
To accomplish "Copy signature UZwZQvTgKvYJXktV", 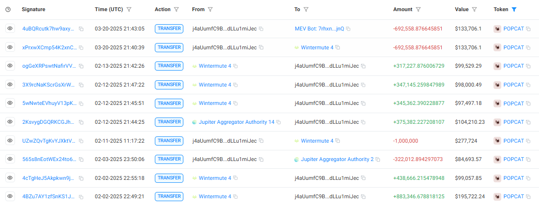I will point(81,141).
